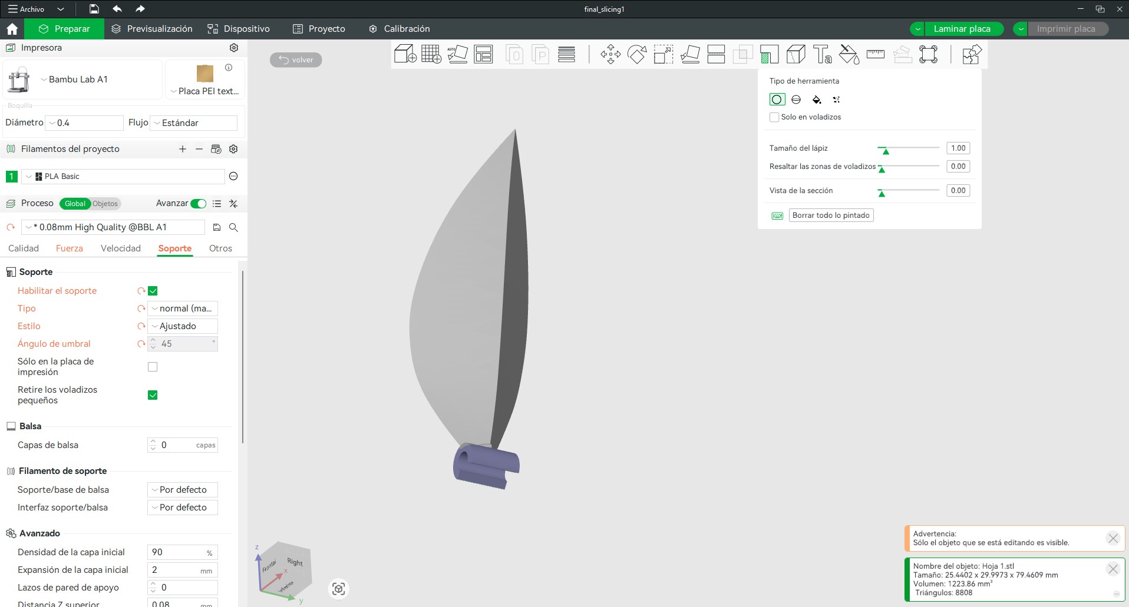Open printer settings gear icon

point(234,48)
